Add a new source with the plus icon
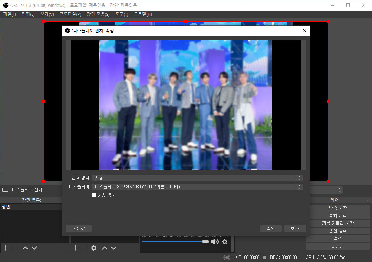This screenshot has height=262, width=372. pyautogui.click(x=75, y=248)
